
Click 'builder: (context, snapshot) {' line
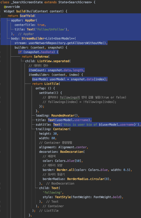(x=41, y=48)
